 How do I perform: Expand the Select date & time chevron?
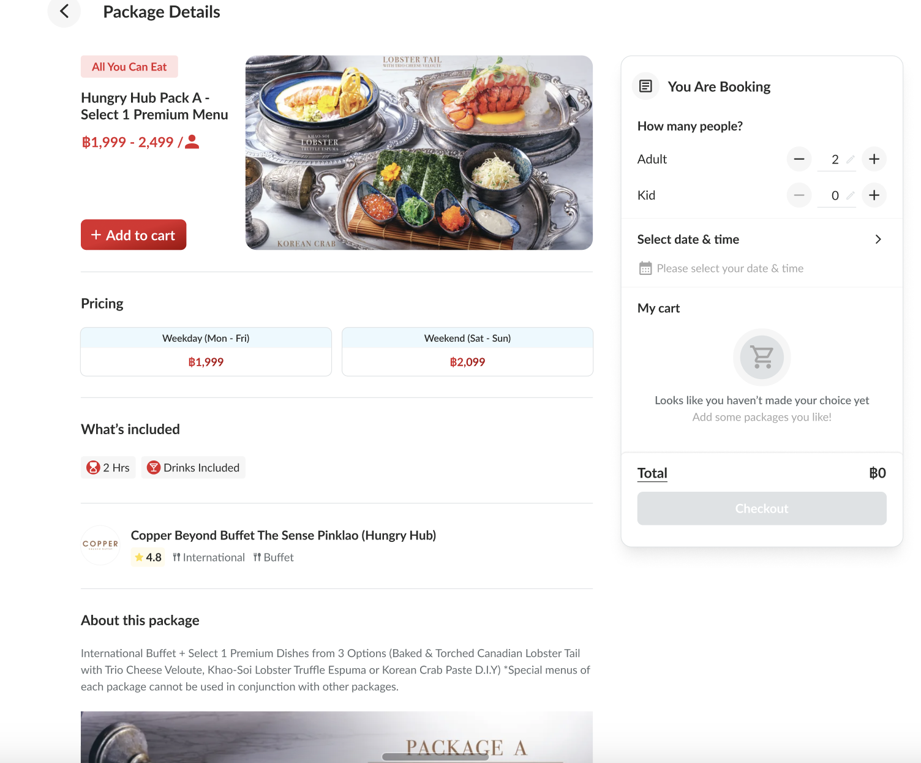[x=878, y=239]
